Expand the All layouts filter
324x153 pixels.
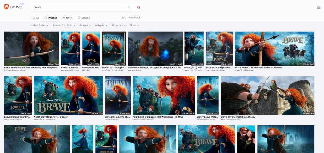click(x=119, y=25)
